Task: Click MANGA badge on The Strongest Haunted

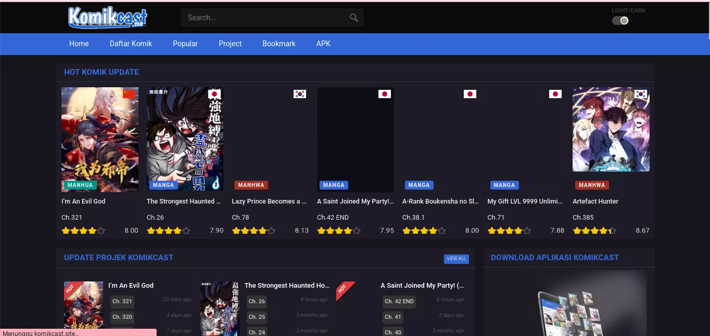Action: click(163, 185)
